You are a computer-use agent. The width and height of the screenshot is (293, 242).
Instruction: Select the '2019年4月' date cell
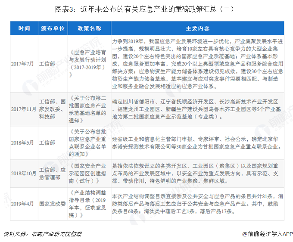click(x=22, y=204)
